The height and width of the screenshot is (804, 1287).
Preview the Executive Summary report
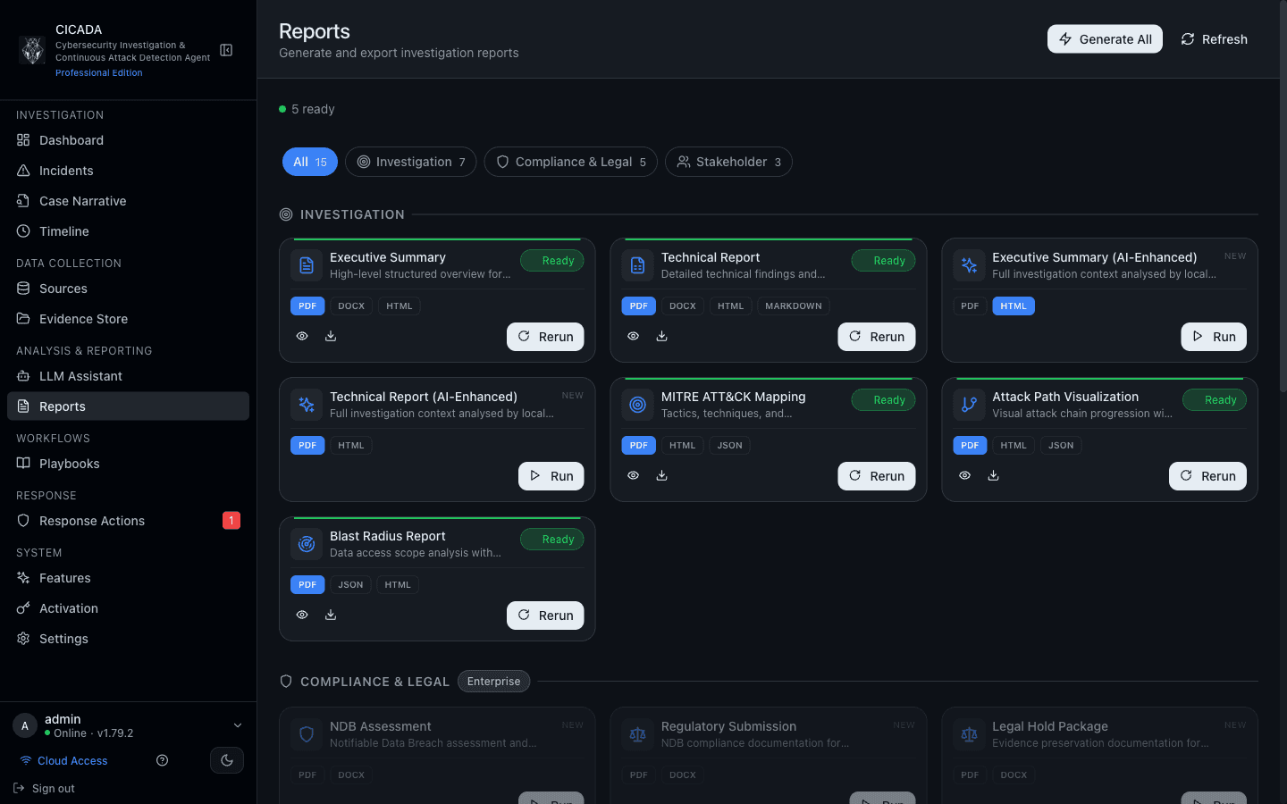pyautogui.click(x=302, y=336)
